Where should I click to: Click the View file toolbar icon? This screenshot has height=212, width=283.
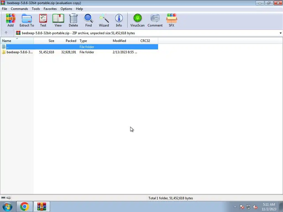point(58,20)
